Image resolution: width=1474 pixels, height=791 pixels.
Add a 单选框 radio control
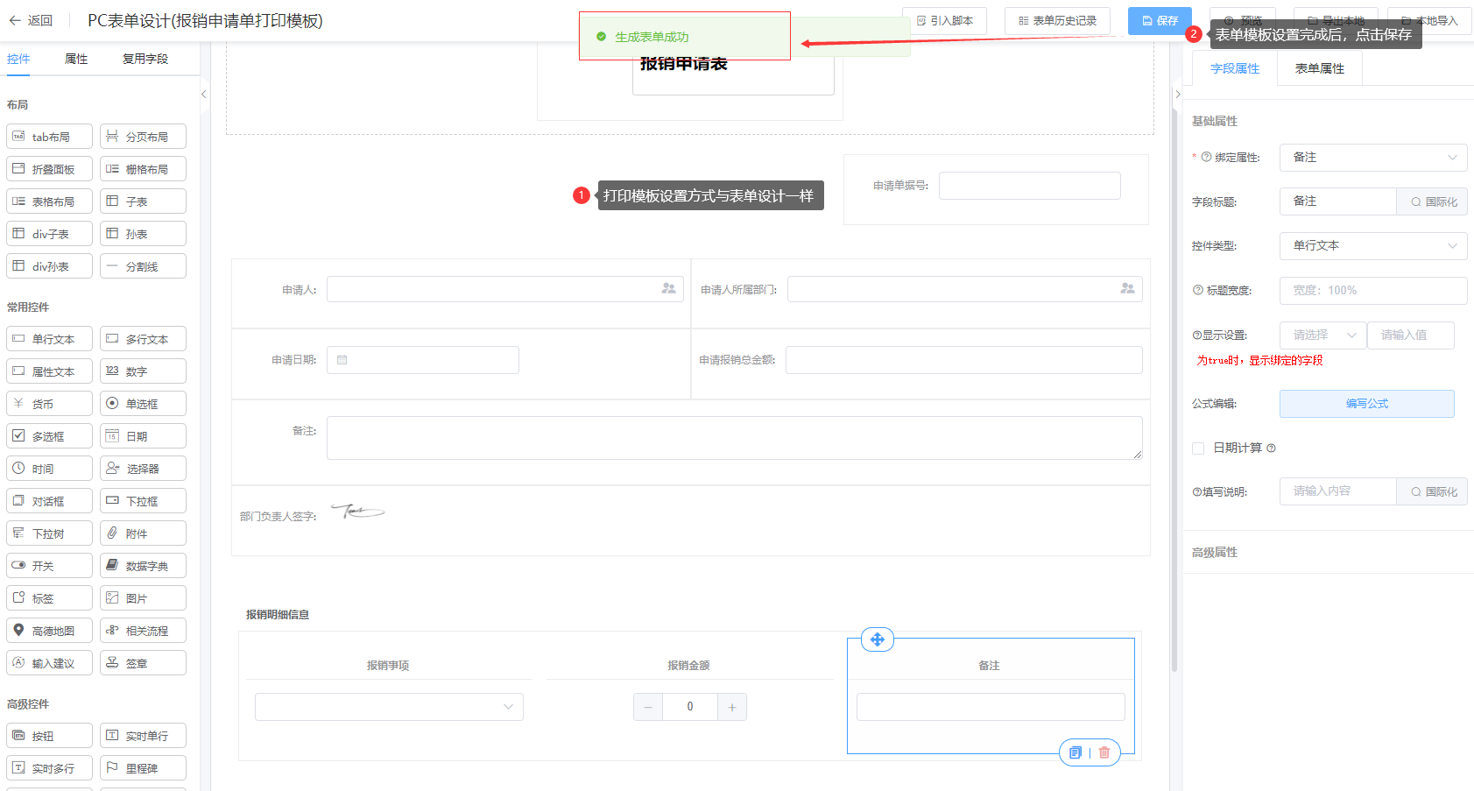143,404
